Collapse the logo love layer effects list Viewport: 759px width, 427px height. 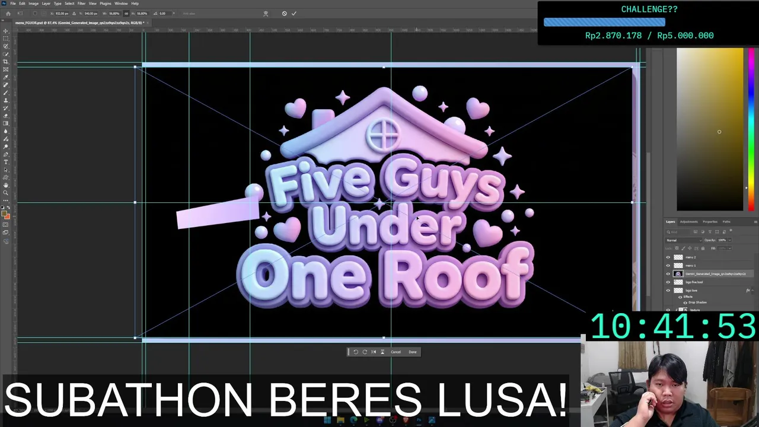point(752,291)
